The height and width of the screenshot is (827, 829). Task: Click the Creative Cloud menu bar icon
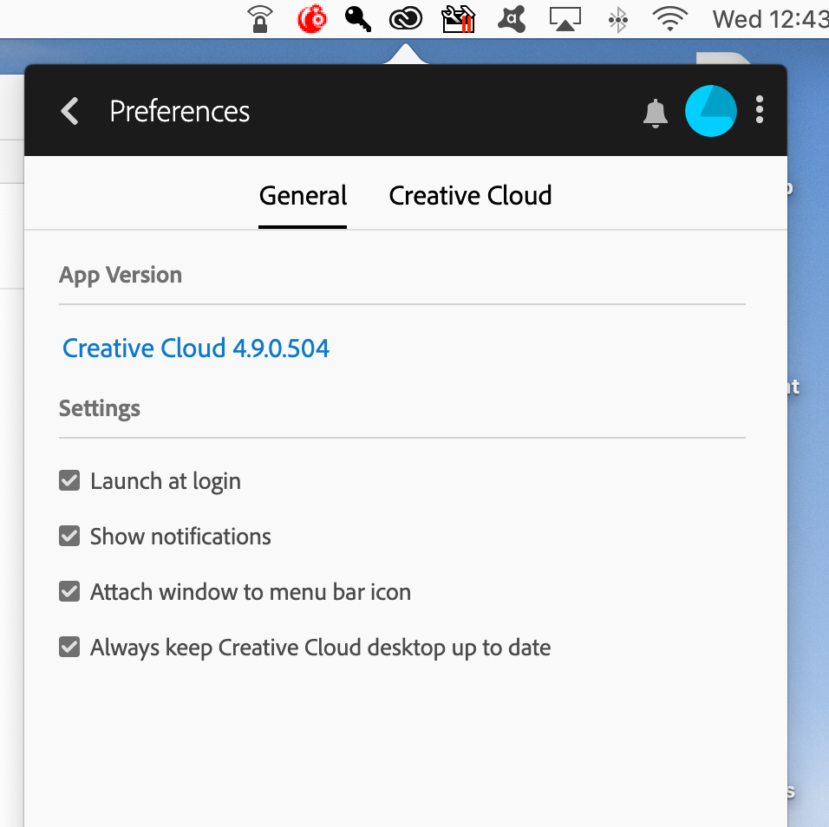pyautogui.click(x=406, y=20)
